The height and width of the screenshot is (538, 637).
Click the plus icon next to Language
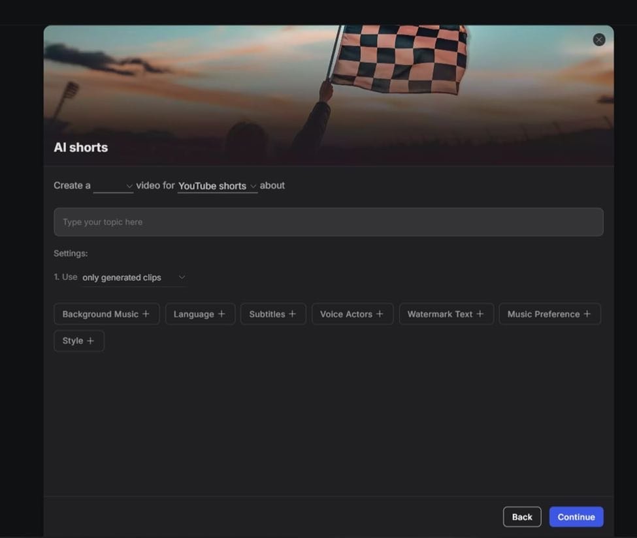point(221,314)
